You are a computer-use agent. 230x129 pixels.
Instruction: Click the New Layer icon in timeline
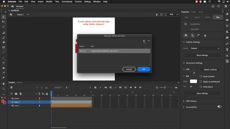tap(11, 94)
